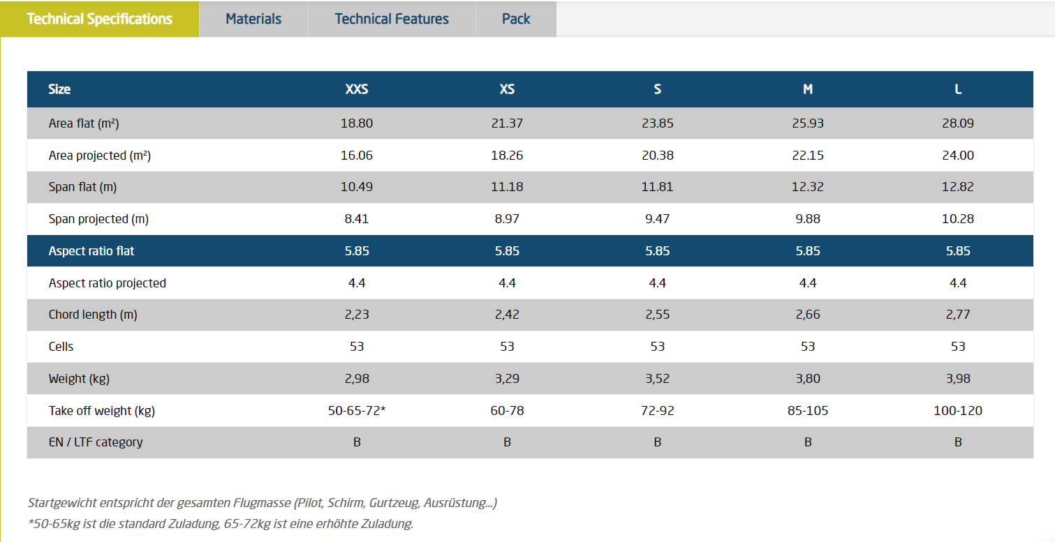This screenshot has width=1055, height=542.
Task: Click the 3,52 weight value
Action: click(658, 379)
